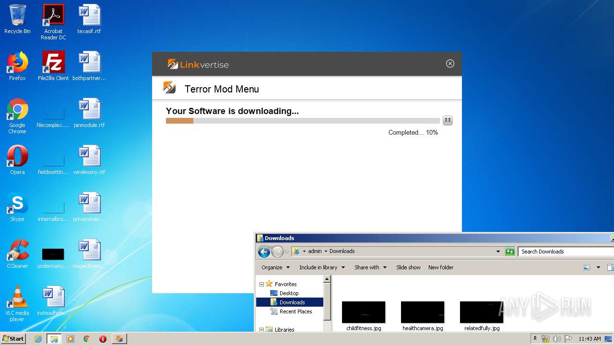Click Downloads in the address breadcrumb
This screenshot has width=614, height=345.
click(x=342, y=251)
